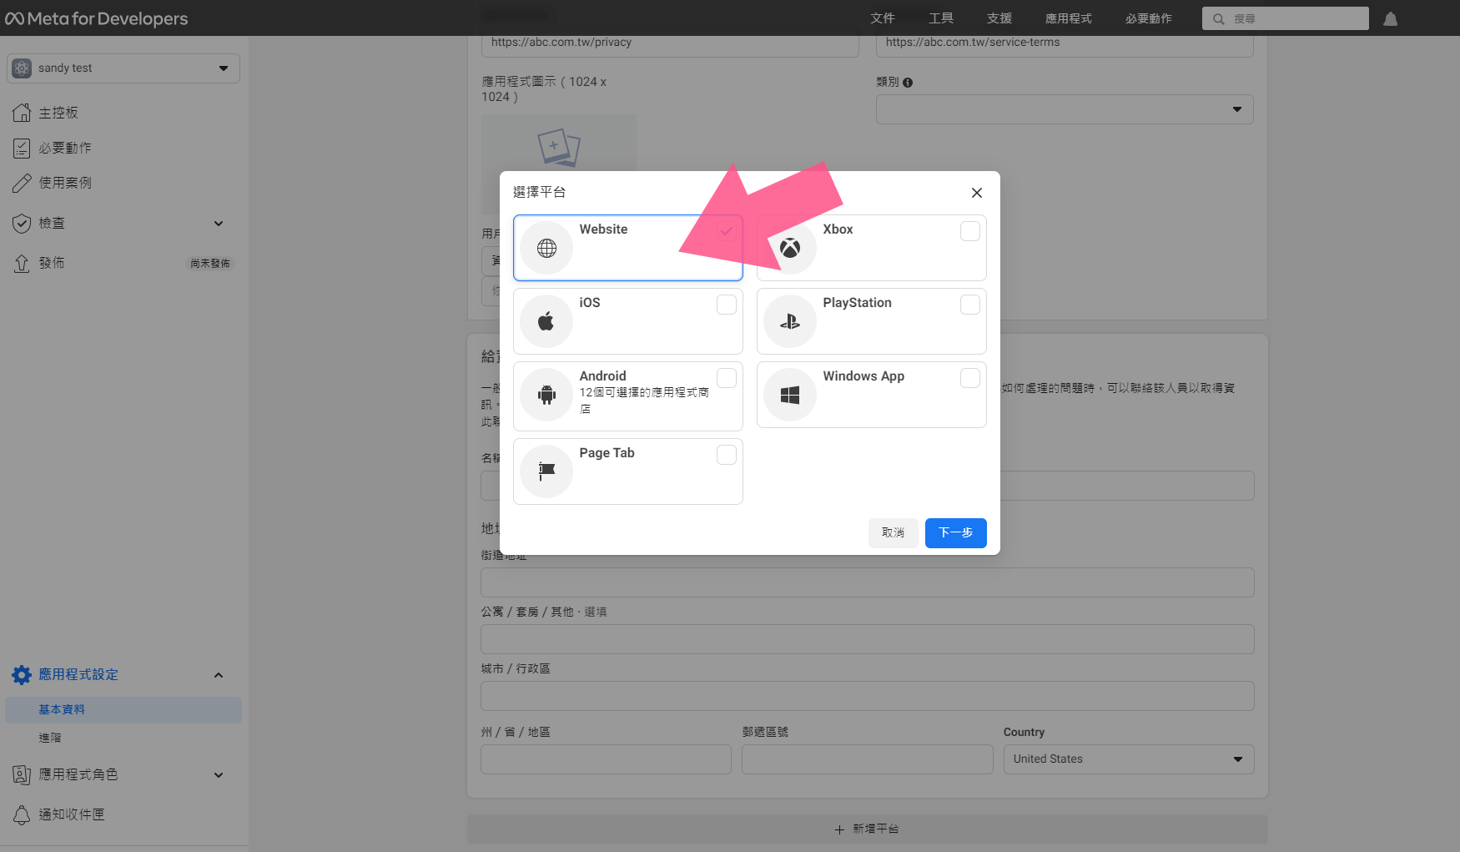
Task: Click the Meta for Developers logo
Action: 97,18
